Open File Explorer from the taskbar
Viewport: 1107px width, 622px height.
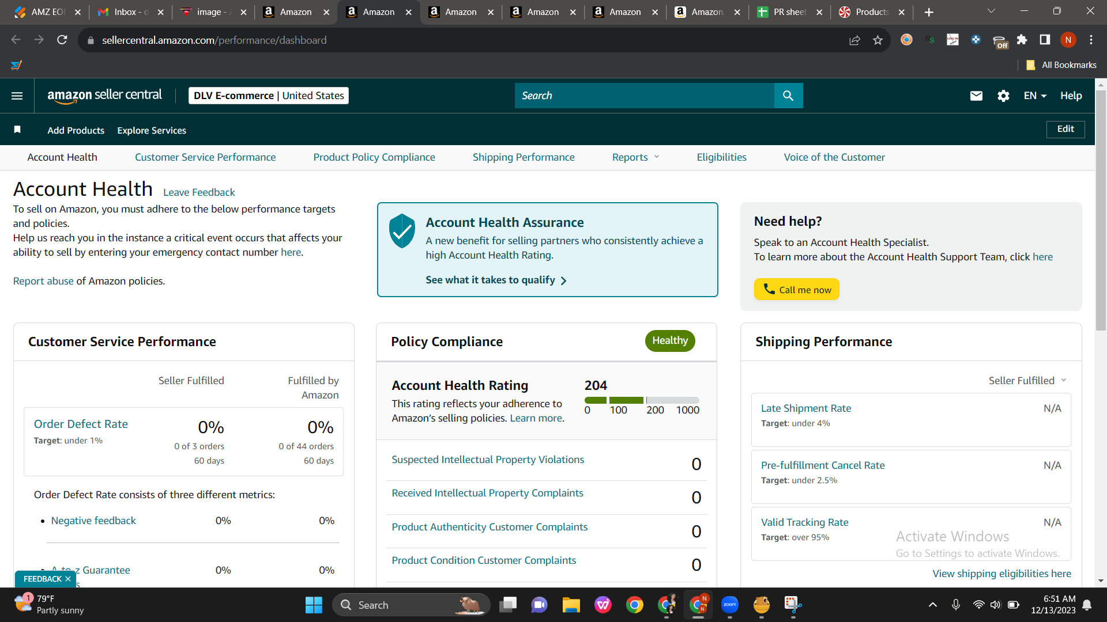pyautogui.click(x=571, y=605)
